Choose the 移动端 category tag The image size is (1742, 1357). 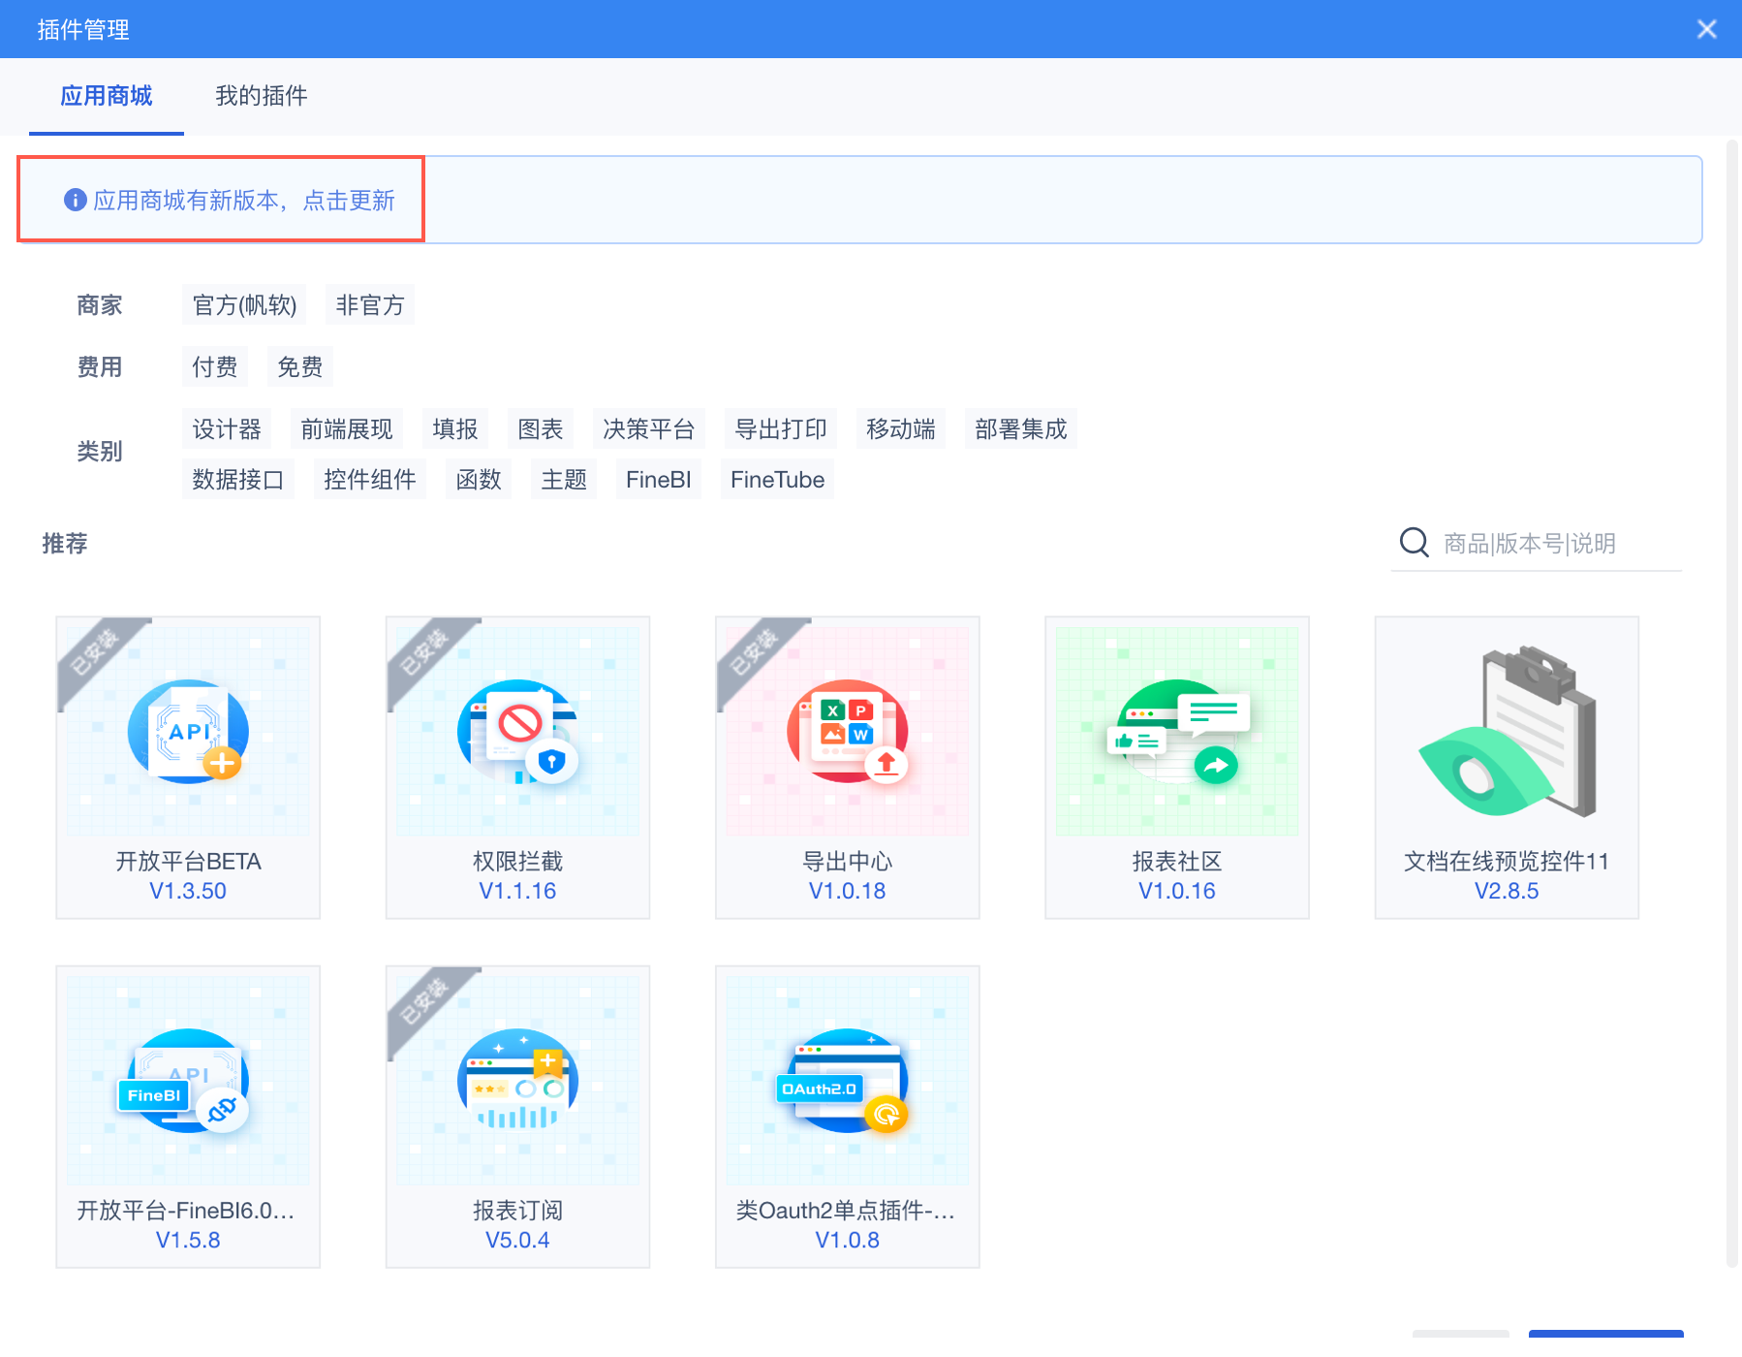point(901,429)
